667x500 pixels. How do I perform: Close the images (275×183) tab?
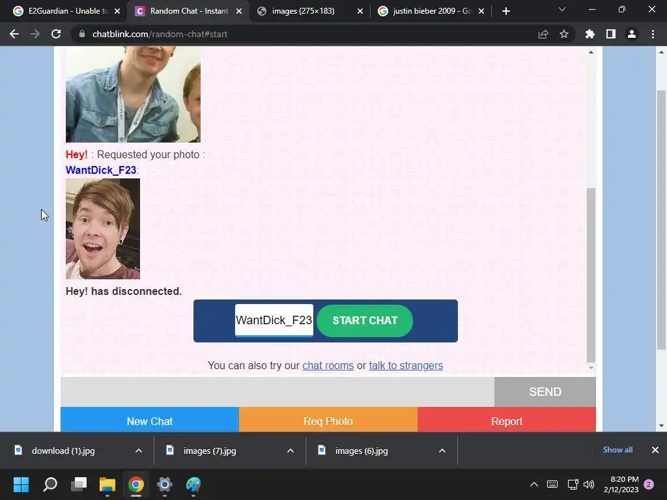point(360,11)
